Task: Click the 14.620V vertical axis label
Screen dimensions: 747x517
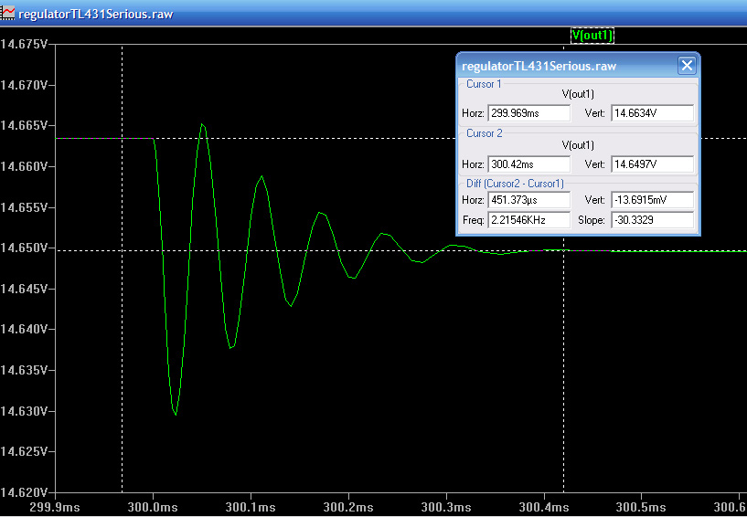Action: [24, 491]
